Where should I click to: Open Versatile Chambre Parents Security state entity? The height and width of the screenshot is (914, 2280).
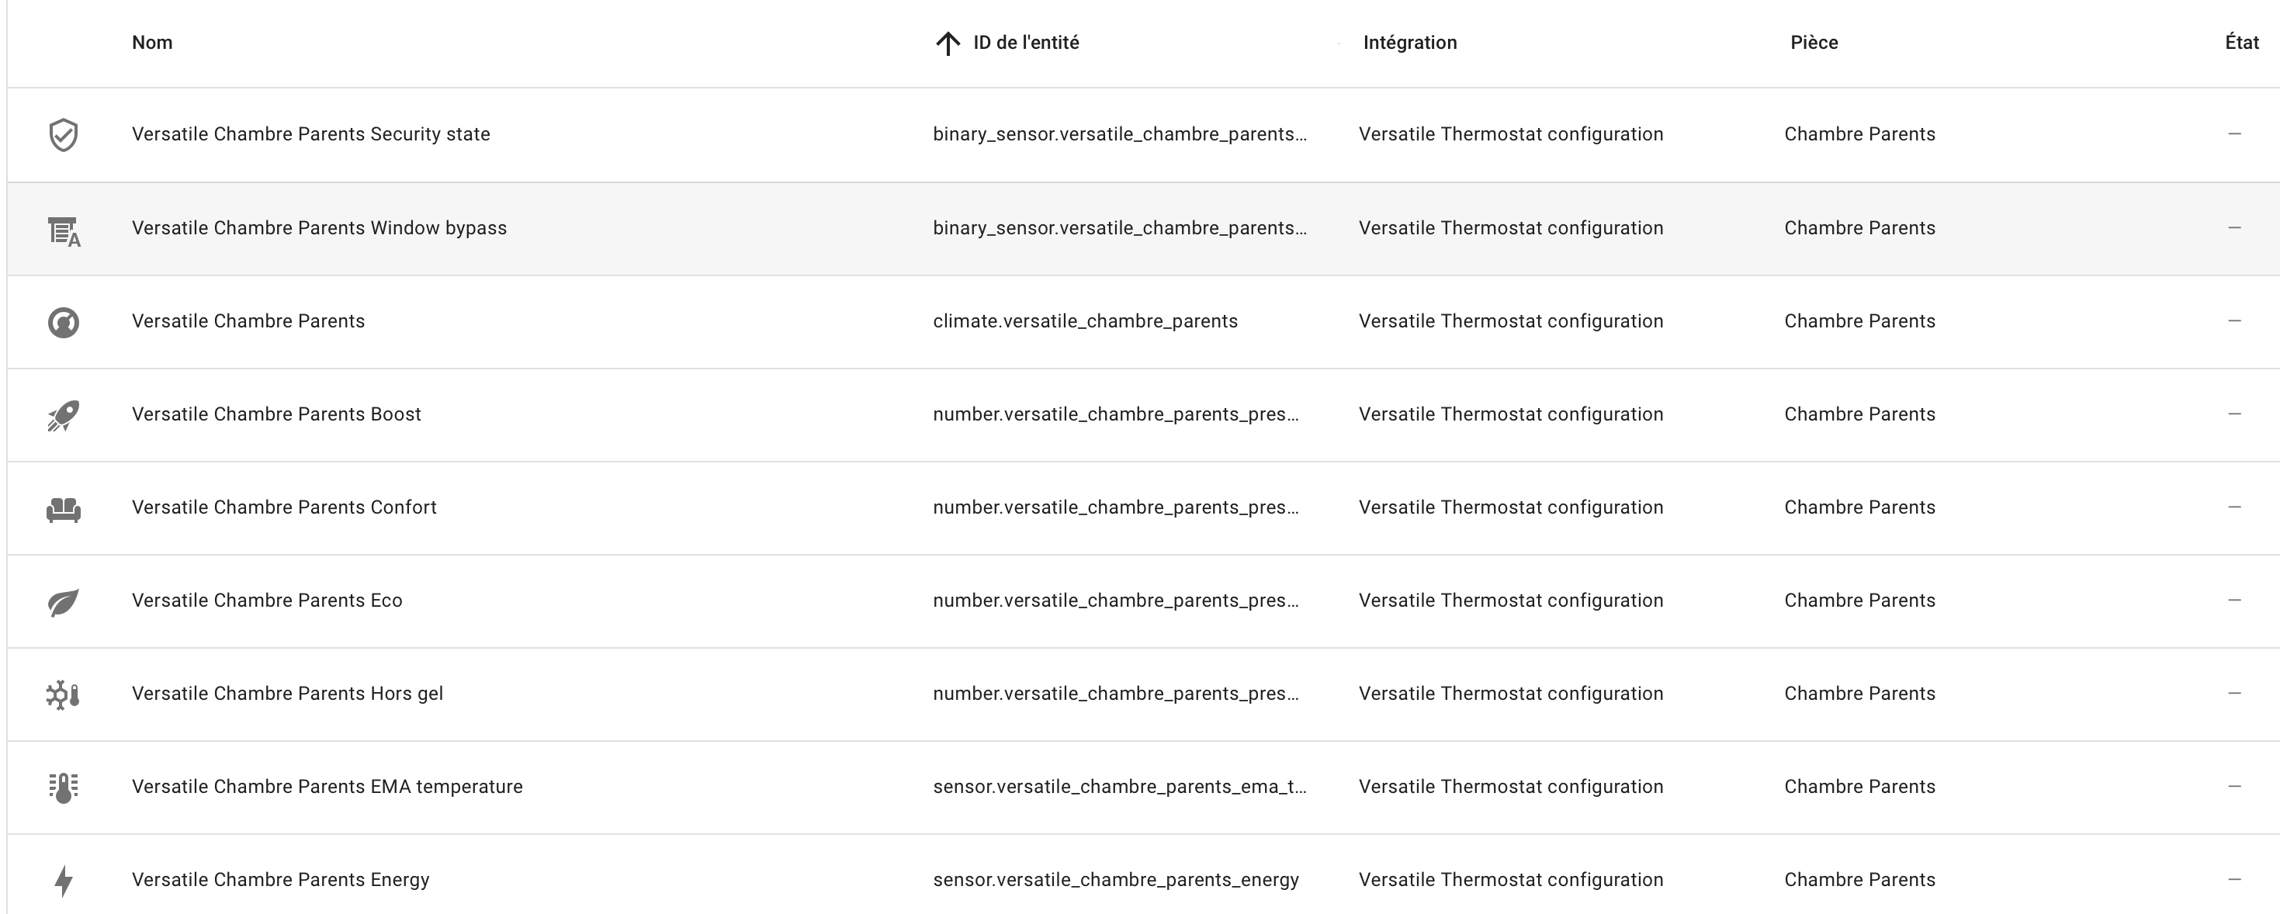(x=310, y=134)
